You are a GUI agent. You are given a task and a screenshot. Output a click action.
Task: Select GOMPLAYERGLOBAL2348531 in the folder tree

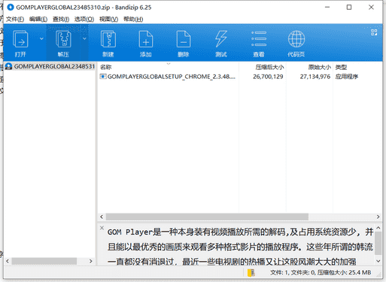tap(54, 66)
